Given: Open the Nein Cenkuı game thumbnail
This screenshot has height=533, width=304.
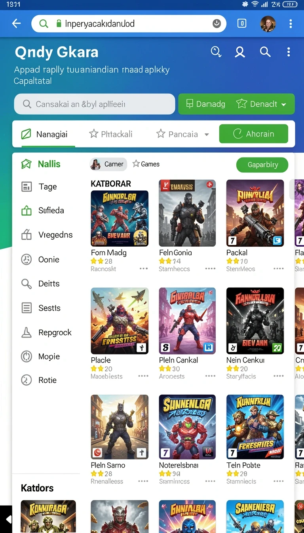Looking at the screenshot, I should 255,321.
